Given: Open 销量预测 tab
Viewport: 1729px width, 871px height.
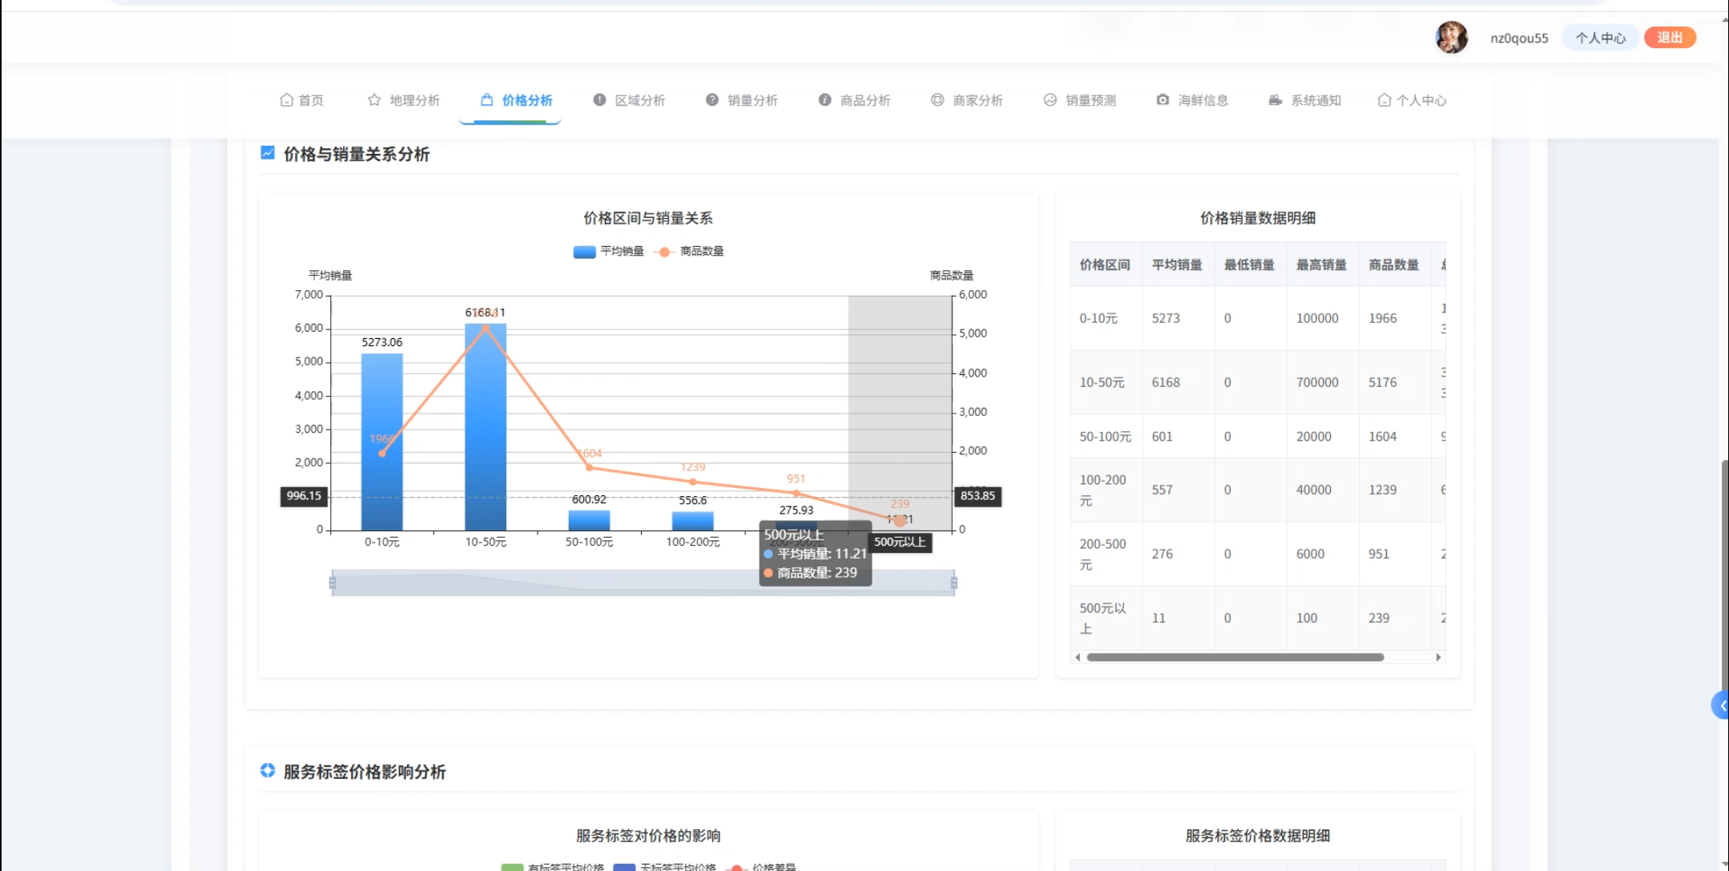Looking at the screenshot, I should 1080,100.
